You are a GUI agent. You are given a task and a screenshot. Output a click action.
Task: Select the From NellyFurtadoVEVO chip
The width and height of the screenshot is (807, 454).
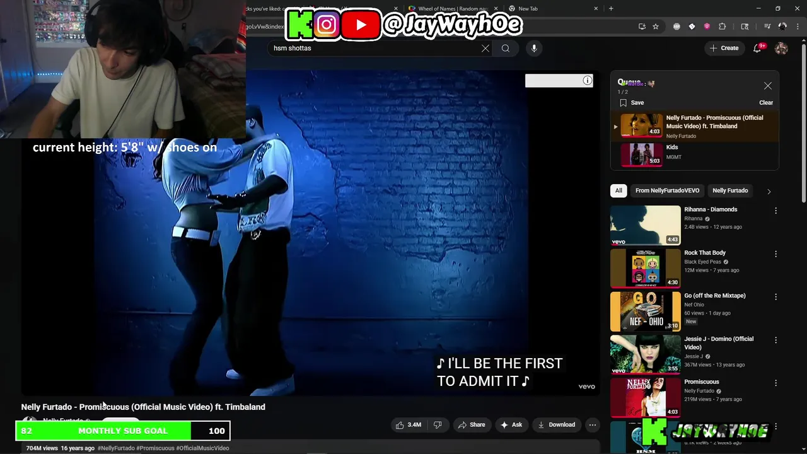[667, 190]
